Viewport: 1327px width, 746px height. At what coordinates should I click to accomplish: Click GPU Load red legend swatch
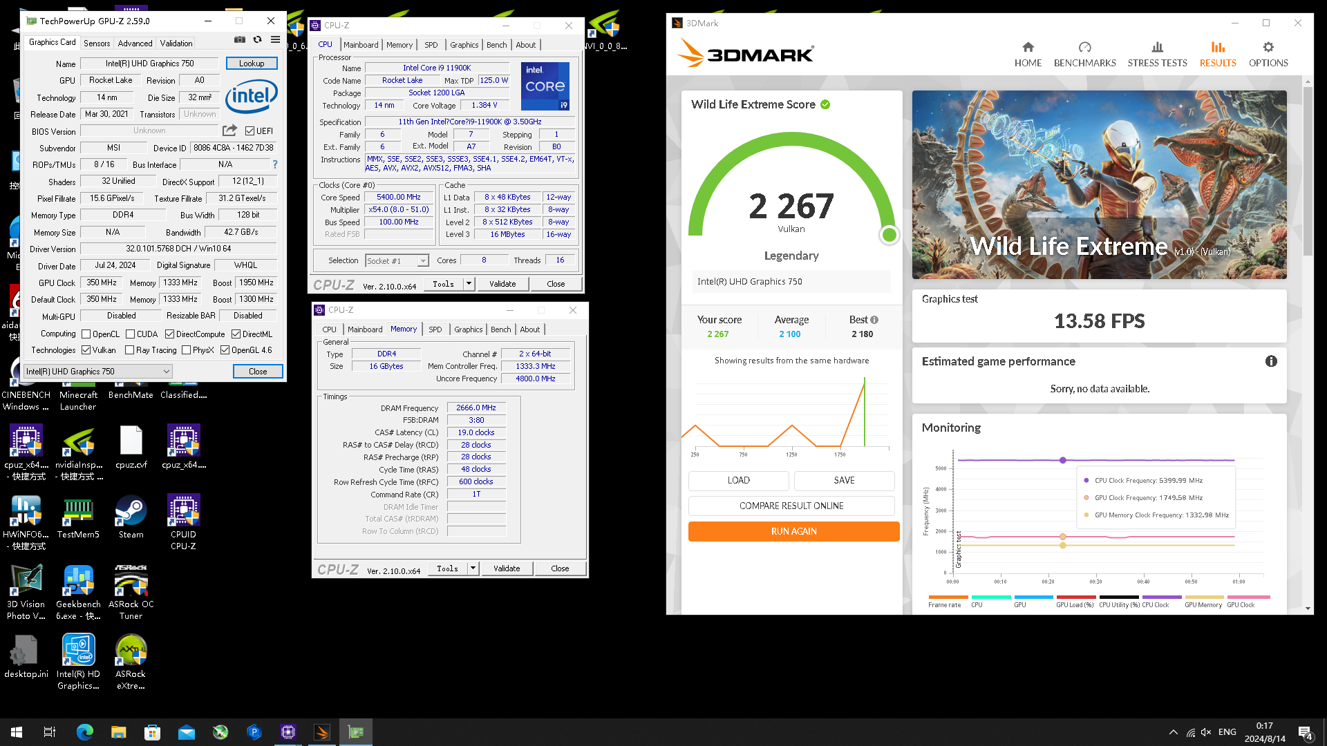pos(1076,597)
